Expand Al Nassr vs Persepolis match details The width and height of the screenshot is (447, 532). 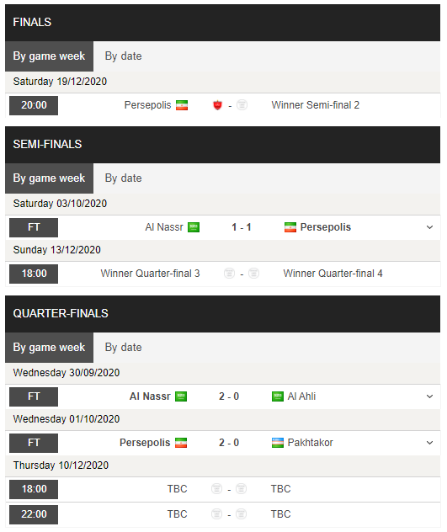[429, 227]
